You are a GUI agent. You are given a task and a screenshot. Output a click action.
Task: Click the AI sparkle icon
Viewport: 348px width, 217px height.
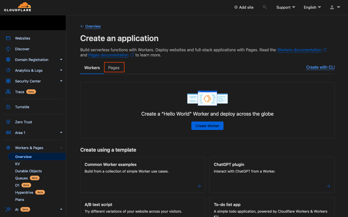point(8,209)
